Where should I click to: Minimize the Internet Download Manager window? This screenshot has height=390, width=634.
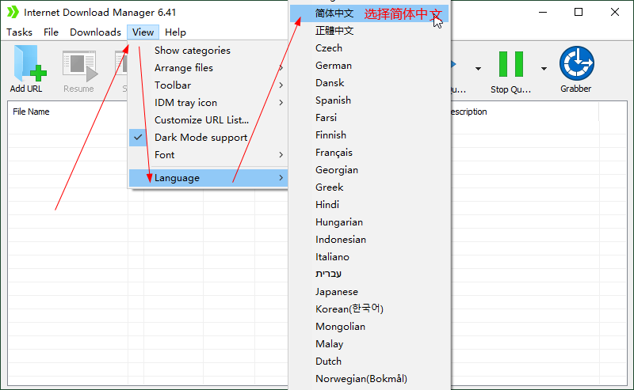pos(543,12)
